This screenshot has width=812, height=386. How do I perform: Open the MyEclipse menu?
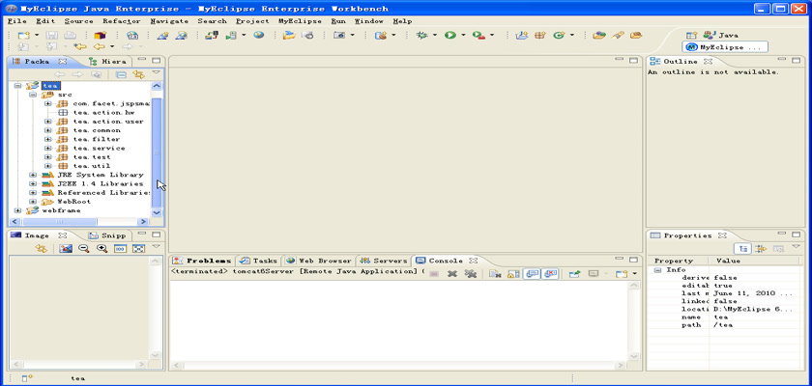(x=300, y=21)
